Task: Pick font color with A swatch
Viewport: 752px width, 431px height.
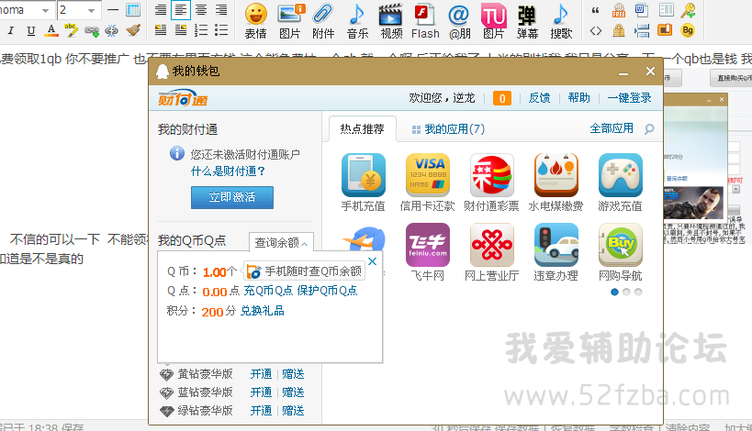Action: click(51, 30)
